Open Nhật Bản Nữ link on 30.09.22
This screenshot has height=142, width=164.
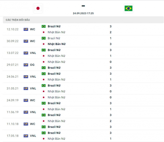57,44
